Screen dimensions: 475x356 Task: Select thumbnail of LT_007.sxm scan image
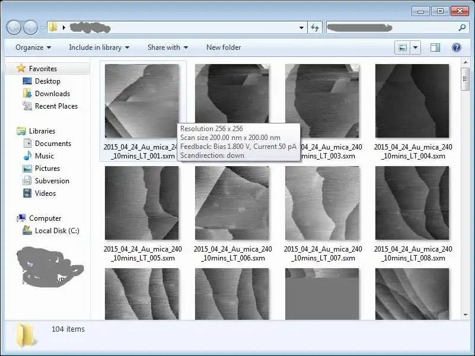[x=322, y=203]
